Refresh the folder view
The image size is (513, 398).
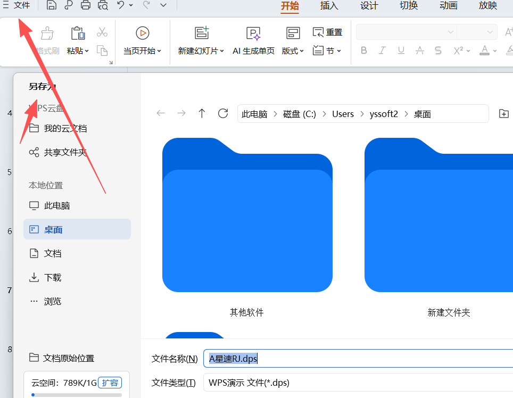(223, 113)
